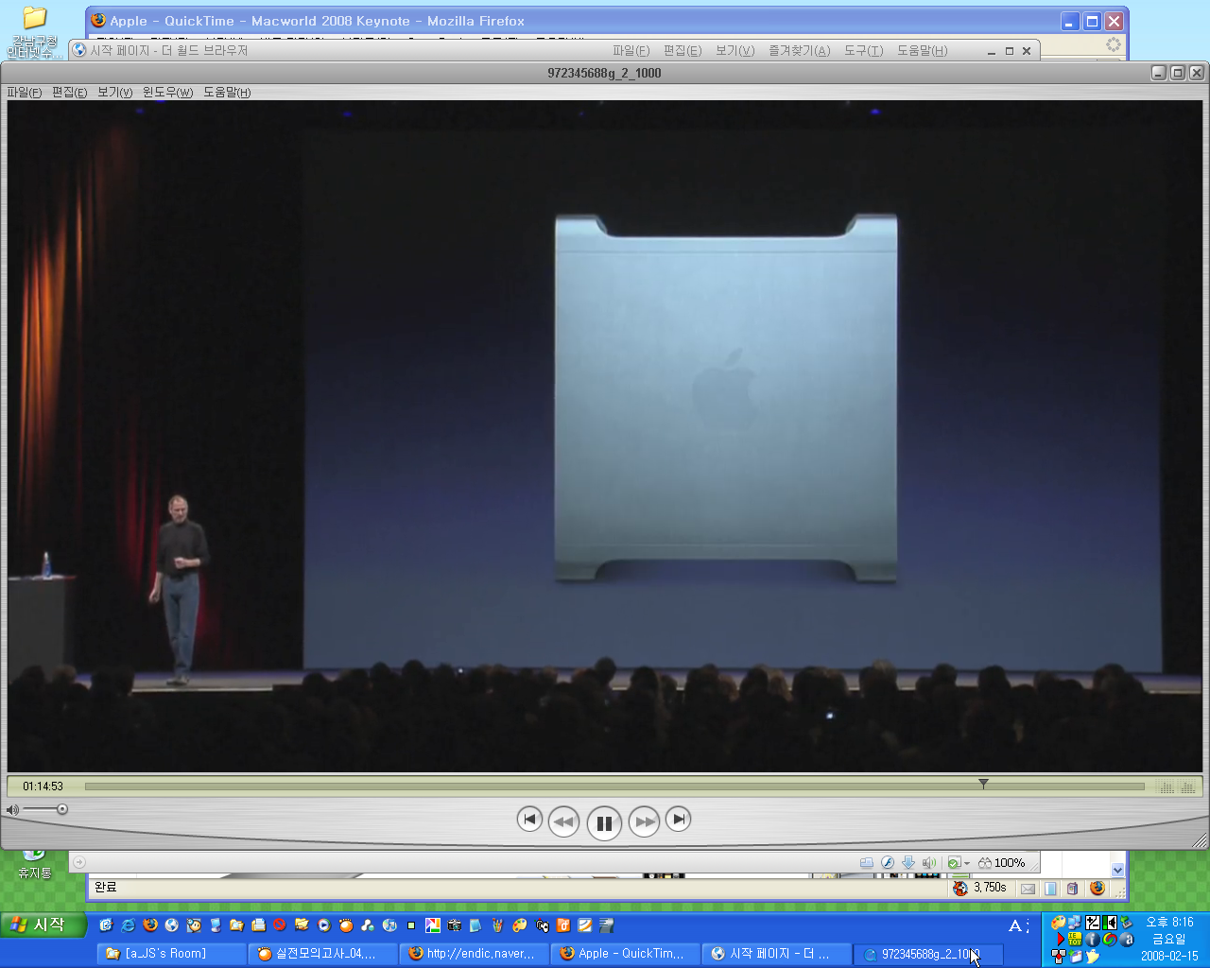1210x968 pixels.
Task: Jump to the end of the movie
Action: coord(678,819)
